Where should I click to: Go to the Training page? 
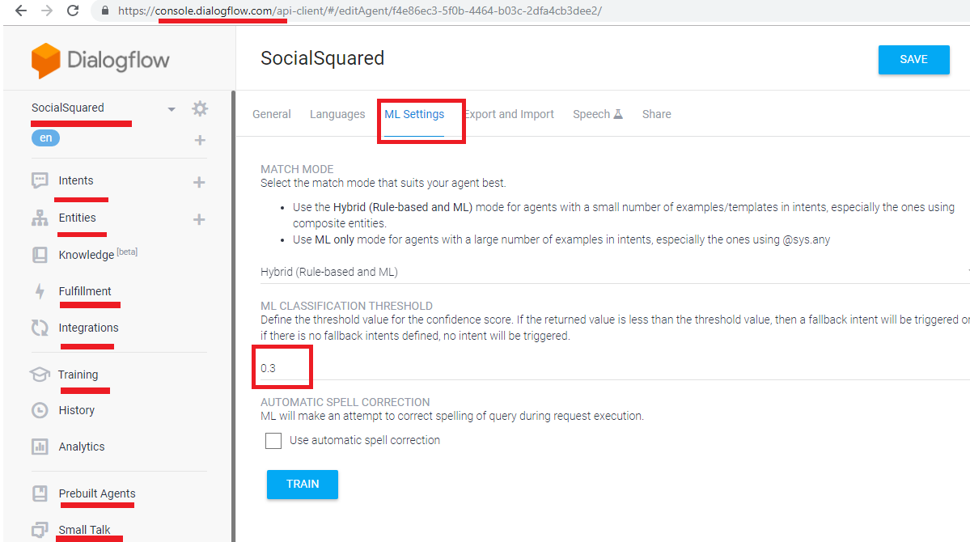pyautogui.click(x=78, y=375)
